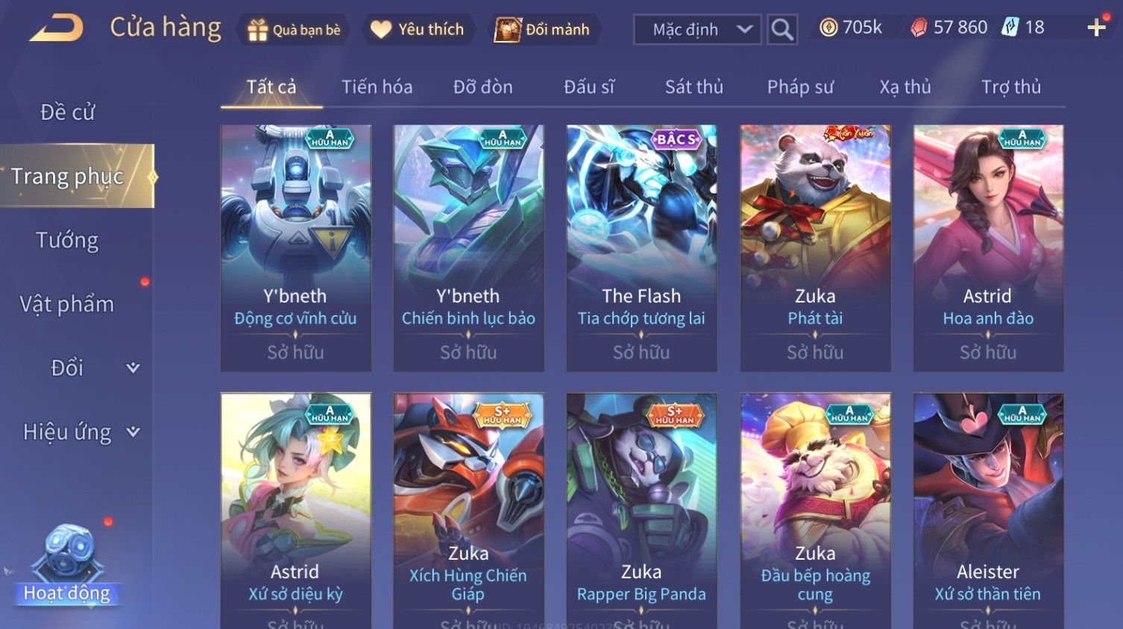The height and width of the screenshot is (629, 1123).
Task: Open the Hoạt động event icon
Action: [68, 564]
